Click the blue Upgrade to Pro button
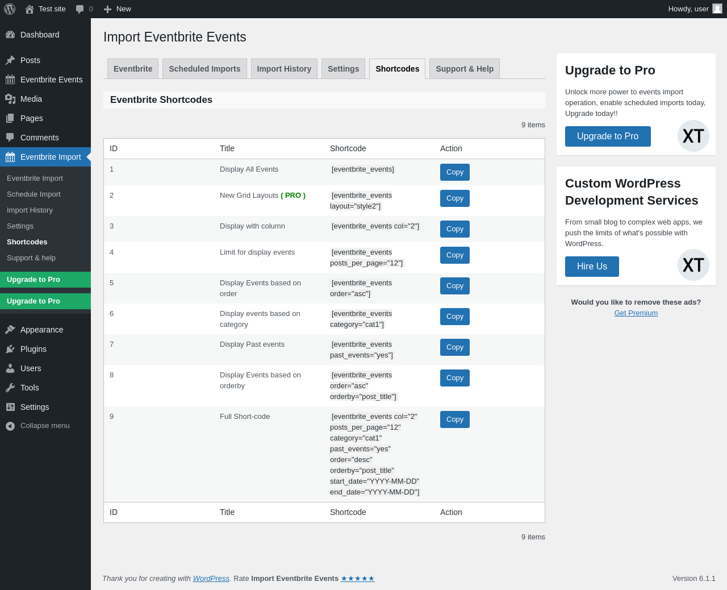Image resolution: width=727 pixels, height=590 pixels. 608,136
